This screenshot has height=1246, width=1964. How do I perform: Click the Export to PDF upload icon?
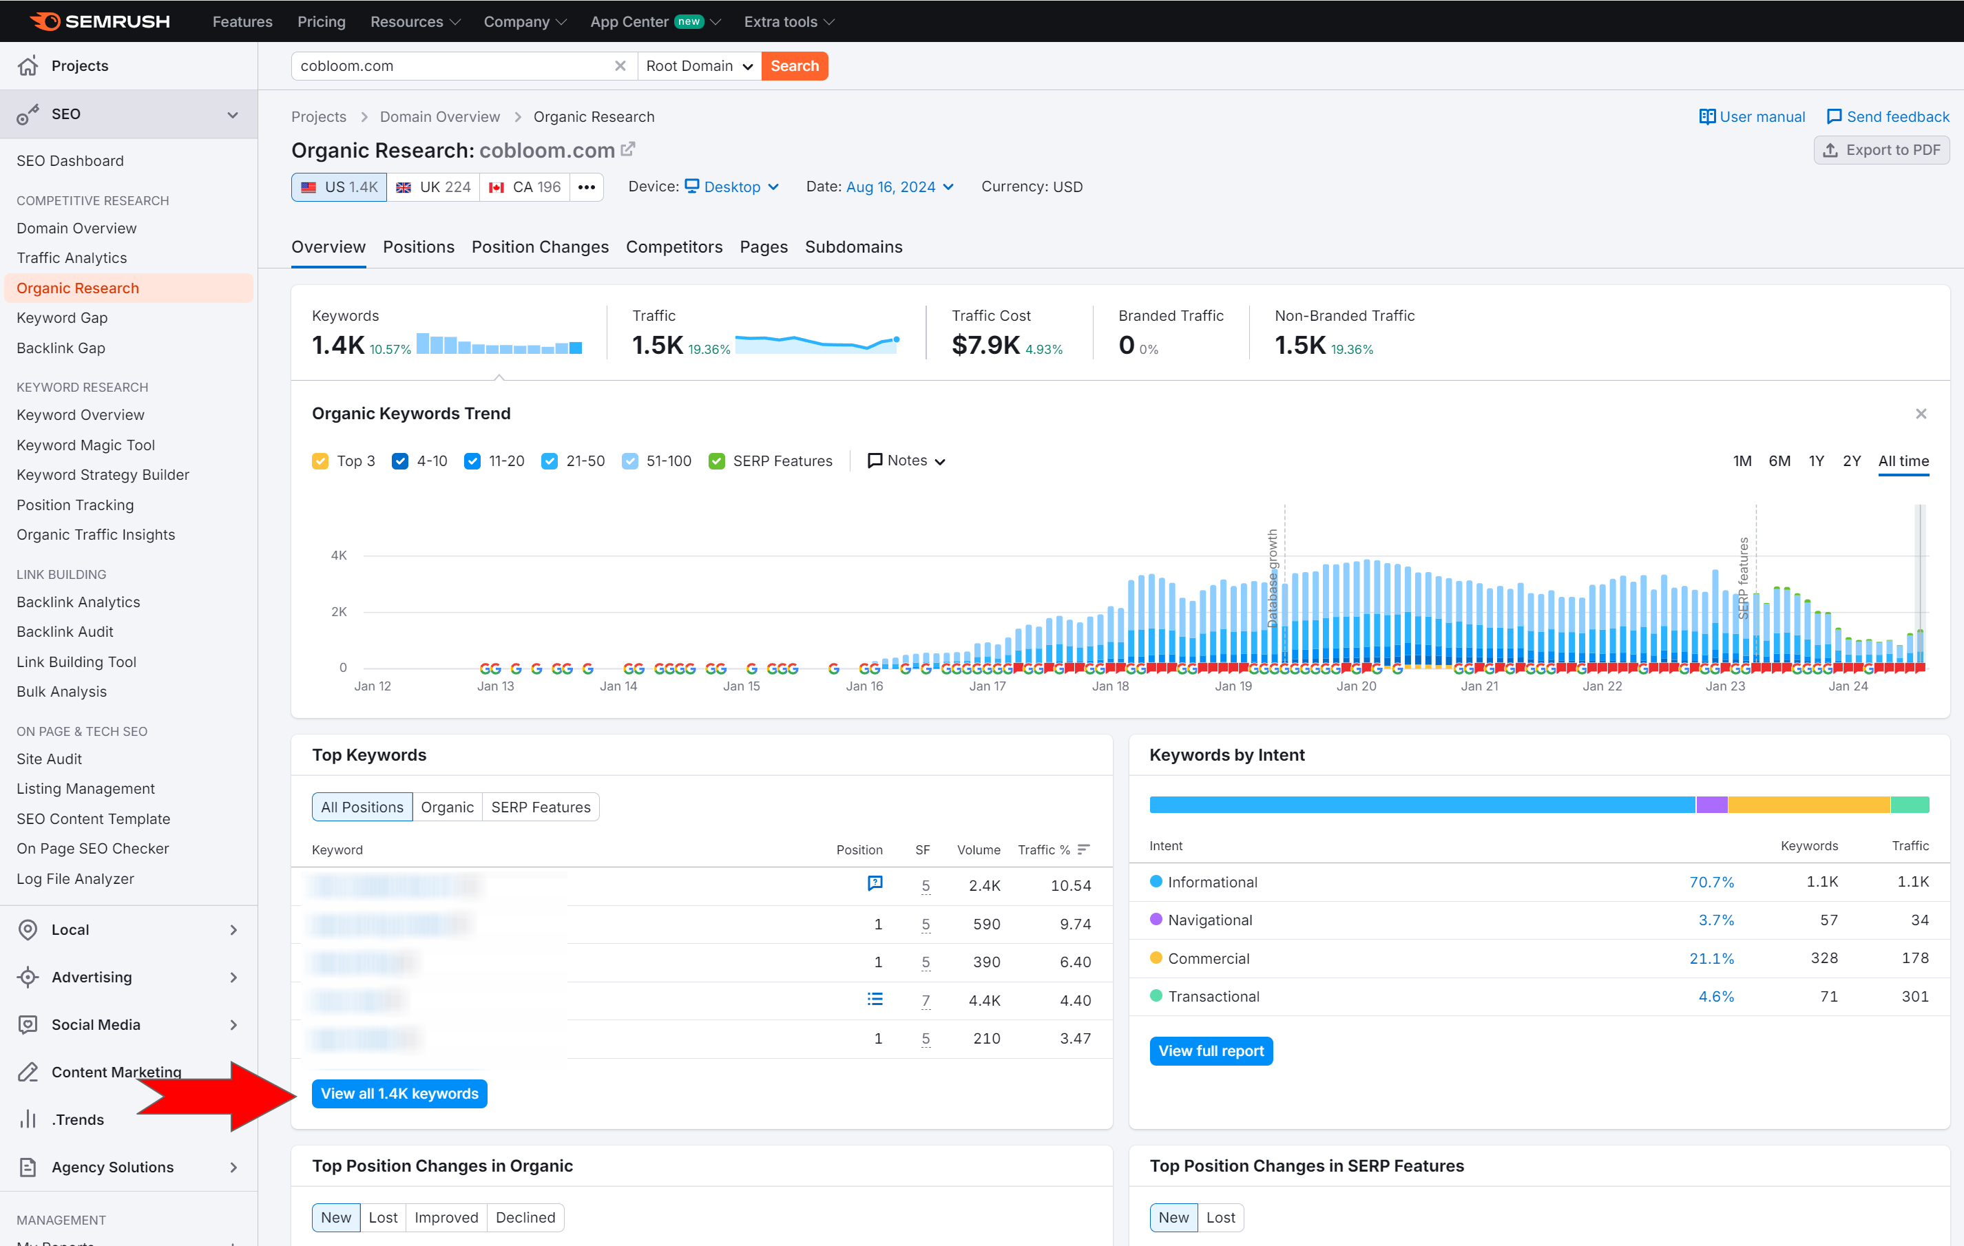(1830, 150)
